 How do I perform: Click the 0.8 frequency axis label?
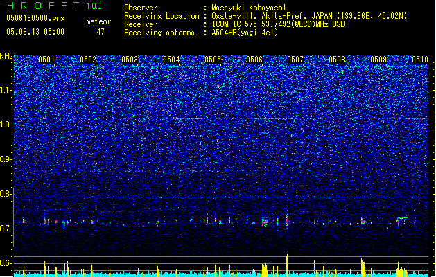(x=6, y=194)
